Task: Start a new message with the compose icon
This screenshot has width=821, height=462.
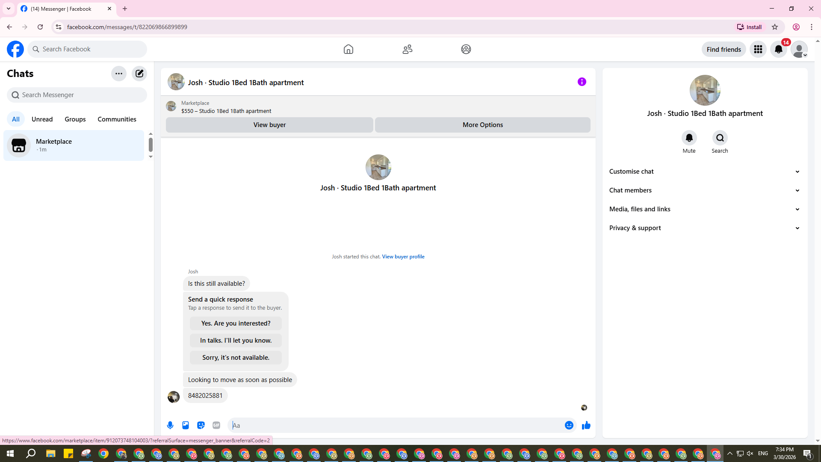Action: point(139,74)
